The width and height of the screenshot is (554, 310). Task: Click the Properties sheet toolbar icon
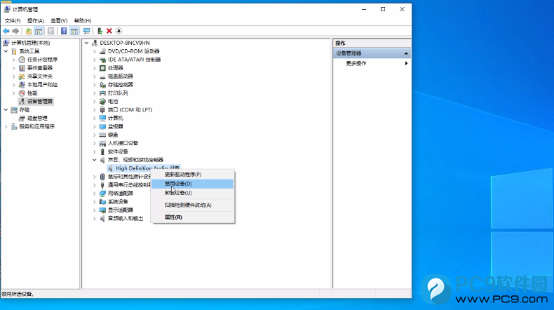click(x=51, y=31)
